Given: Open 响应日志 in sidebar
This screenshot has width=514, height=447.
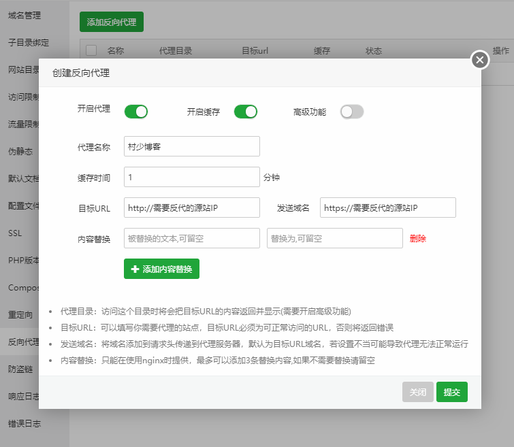Looking at the screenshot, I should pos(24,396).
